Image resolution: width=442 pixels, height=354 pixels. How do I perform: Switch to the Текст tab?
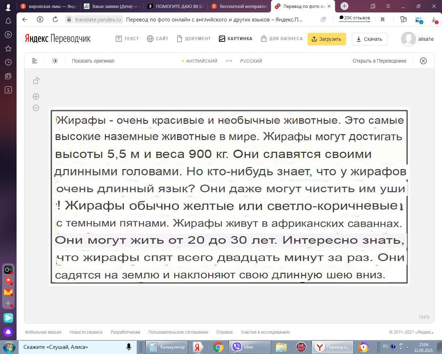127,39
